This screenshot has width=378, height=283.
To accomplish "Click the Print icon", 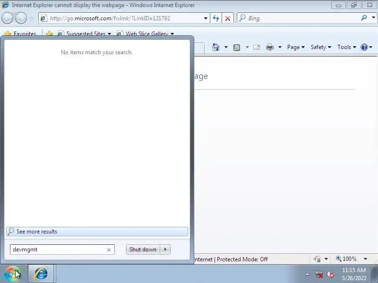I will 270,47.
